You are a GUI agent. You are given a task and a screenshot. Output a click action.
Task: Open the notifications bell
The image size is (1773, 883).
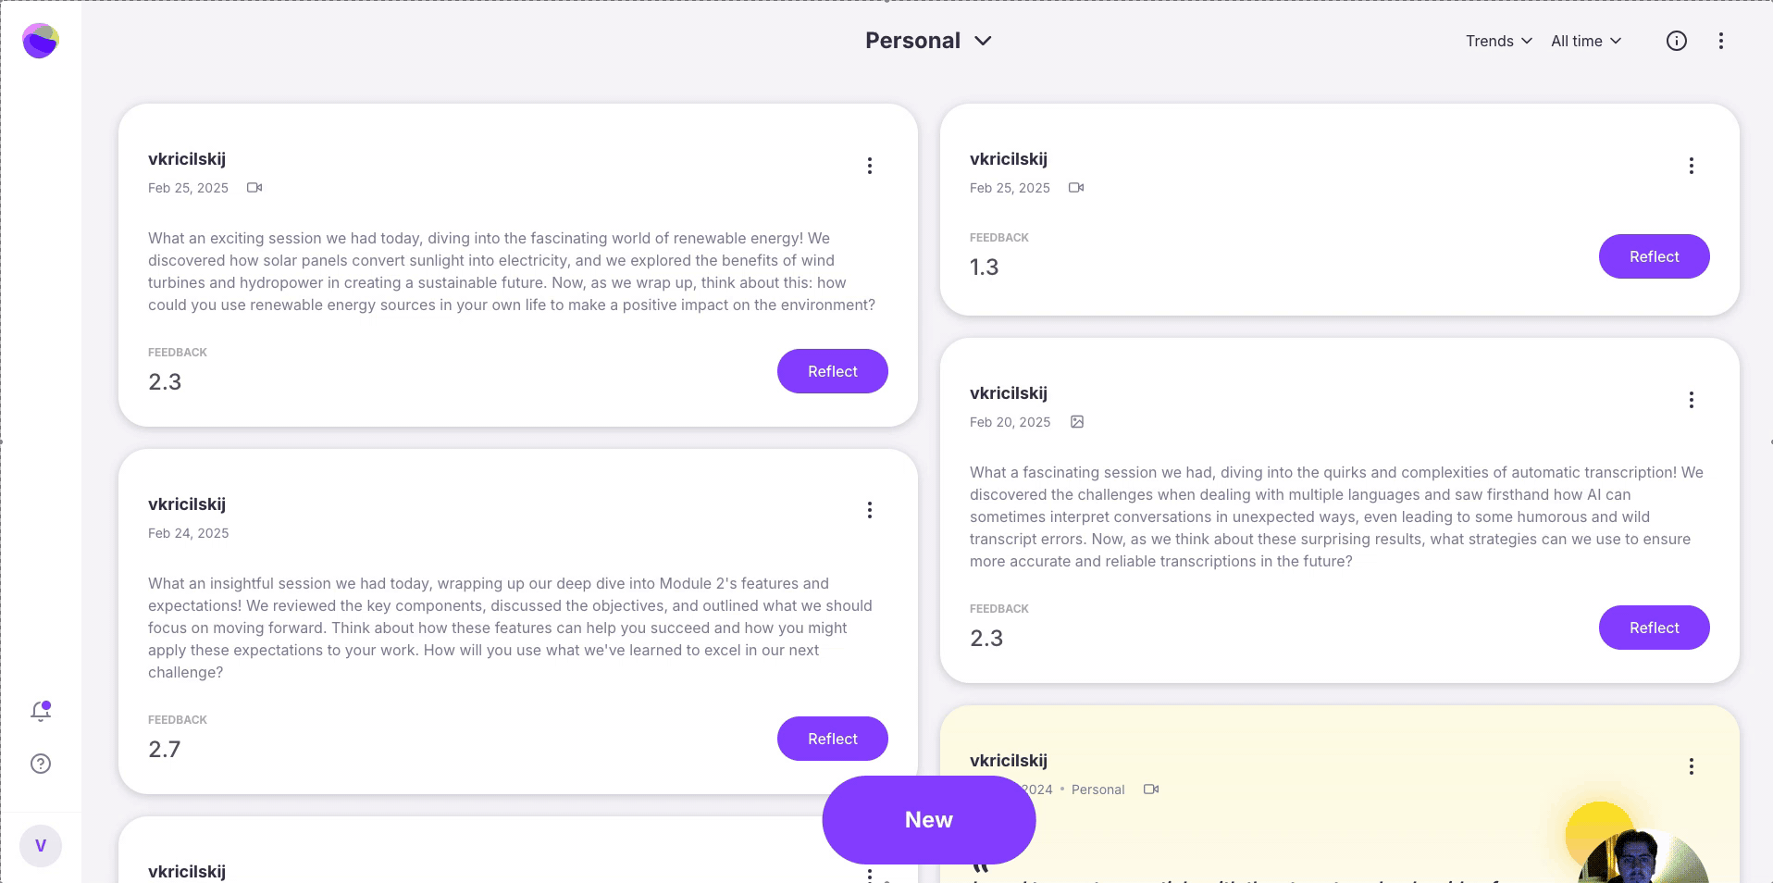41,711
